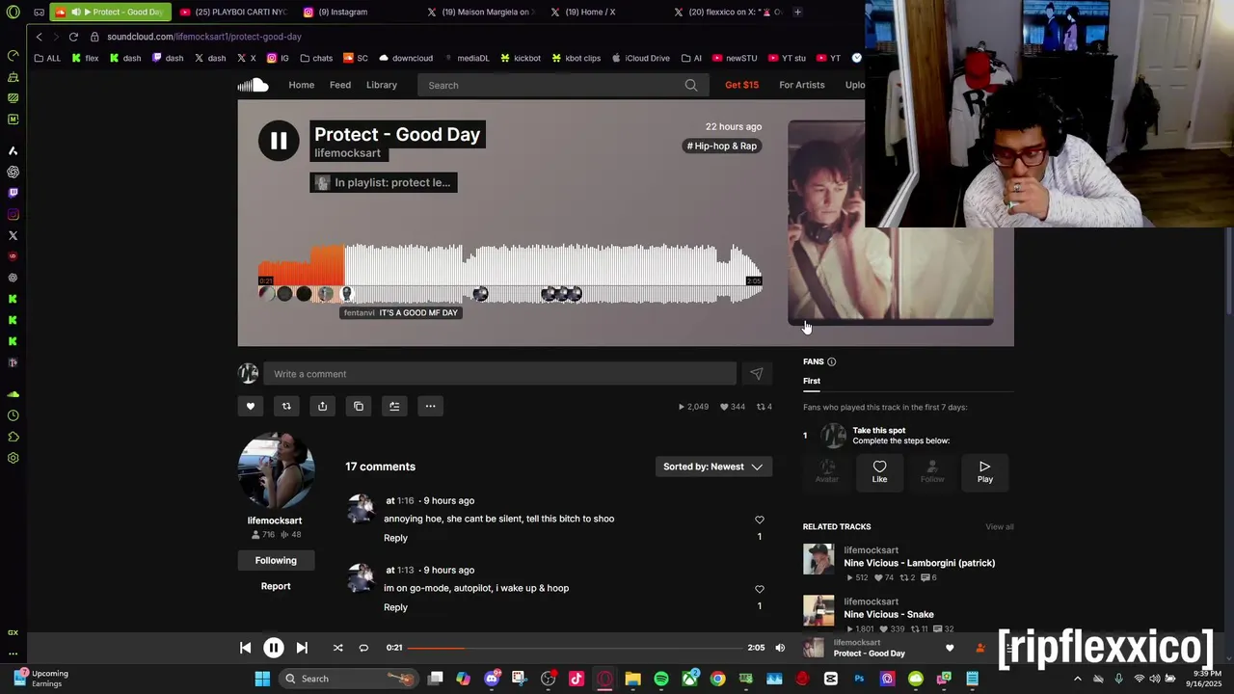Seek on the bottom player progress bar

576,648
